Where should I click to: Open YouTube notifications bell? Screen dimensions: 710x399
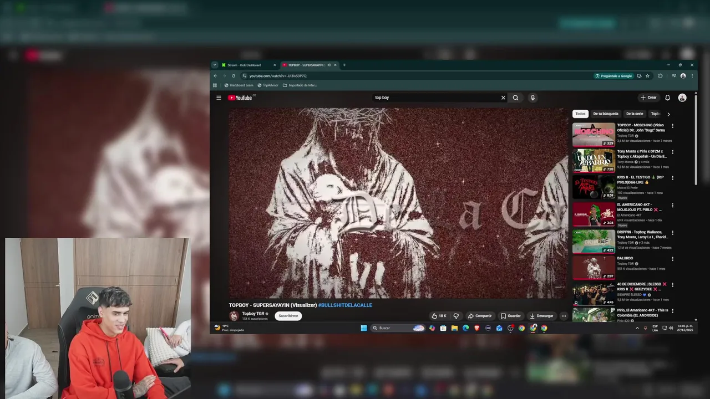667,98
